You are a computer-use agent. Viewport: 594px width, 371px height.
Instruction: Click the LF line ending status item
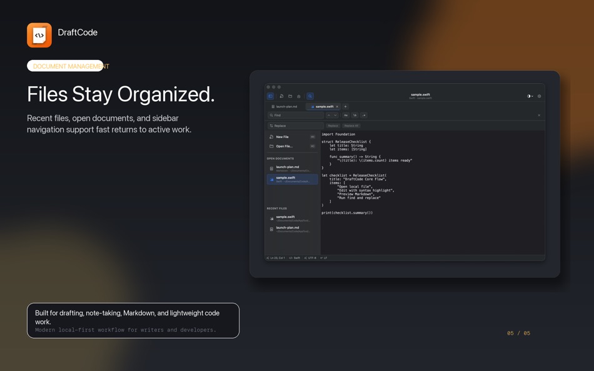324,258
